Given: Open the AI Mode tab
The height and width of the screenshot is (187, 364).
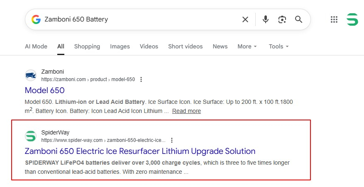Looking at the screenshot, I should coord(36,46).
